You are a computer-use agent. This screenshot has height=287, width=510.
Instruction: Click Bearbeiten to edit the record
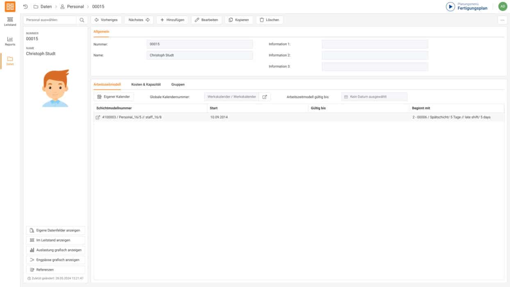click(x=207, y=20)
